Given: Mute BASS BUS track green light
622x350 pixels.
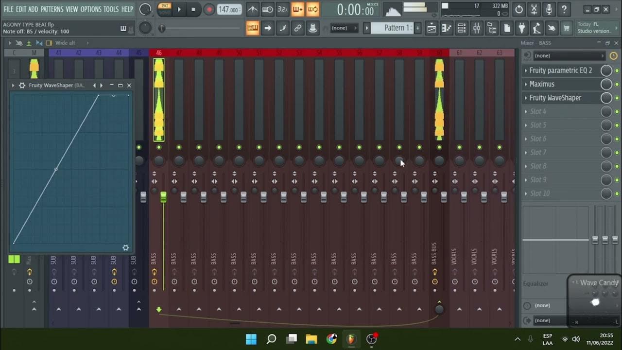Looking at the screenshot, I should click(439, 147).
